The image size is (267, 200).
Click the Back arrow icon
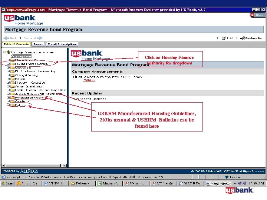pyautogui.click(x=6, y=38)
